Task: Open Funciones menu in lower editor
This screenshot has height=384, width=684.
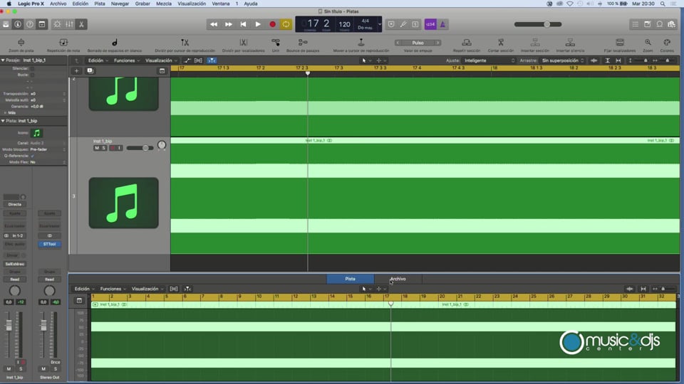Action: 113,289
